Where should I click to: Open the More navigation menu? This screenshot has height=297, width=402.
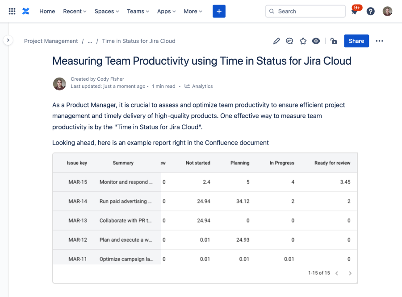tap(193, 11)
